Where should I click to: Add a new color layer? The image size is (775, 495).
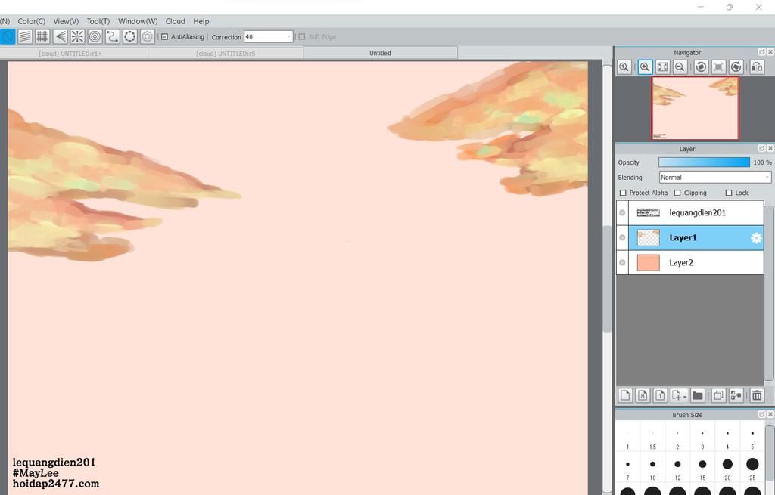(x=625, y=395)
